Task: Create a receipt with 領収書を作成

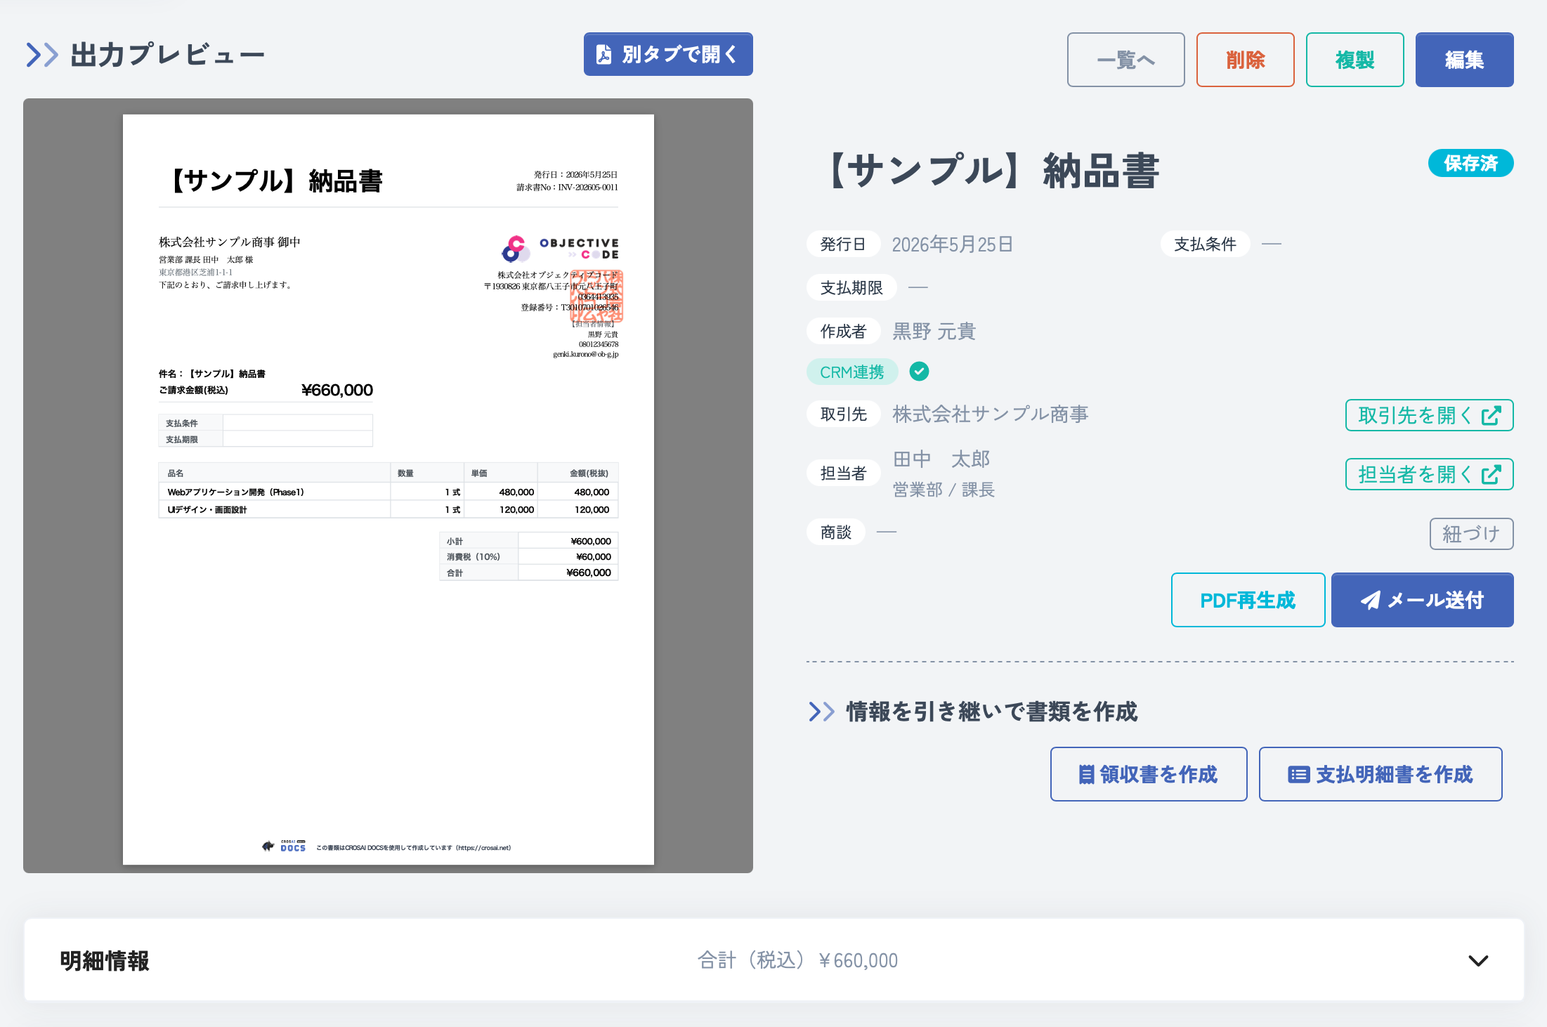Action: pyautogui.click(x=1149, y=774)
